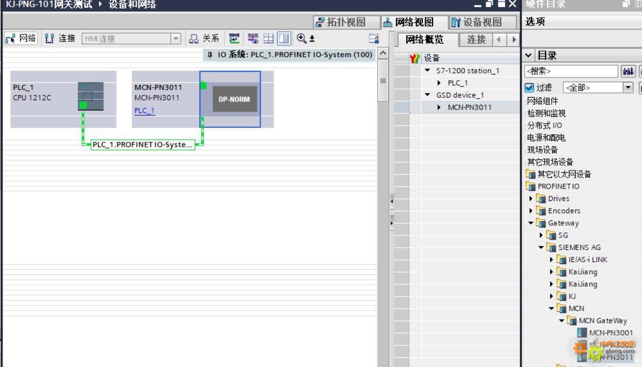Screen dimensions: 642x367
Task: Click the MCN GateWay folder icon
Action: 572,321
